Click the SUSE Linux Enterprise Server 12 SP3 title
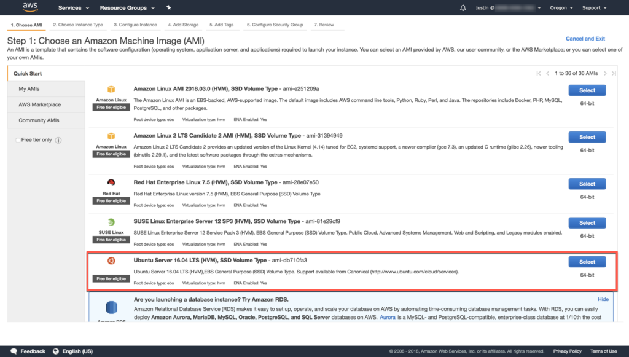 pos(217,221)
